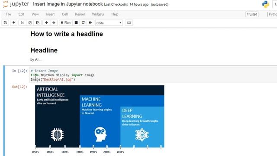Viewport: 277px width, 156px height.
Task: Open the Widgets menu
Action: tap(98, 14)
